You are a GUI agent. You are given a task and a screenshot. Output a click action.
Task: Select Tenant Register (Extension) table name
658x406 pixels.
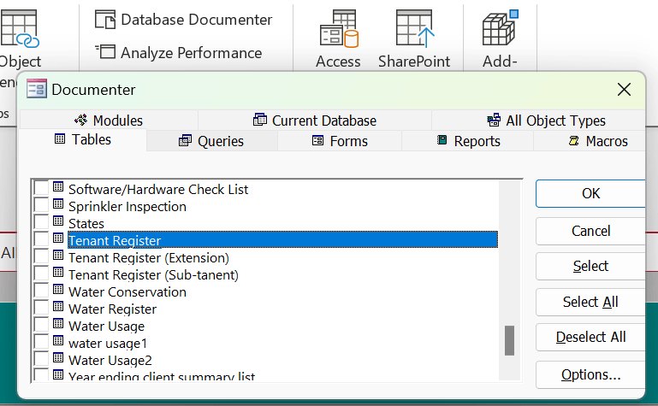[149, 257]
